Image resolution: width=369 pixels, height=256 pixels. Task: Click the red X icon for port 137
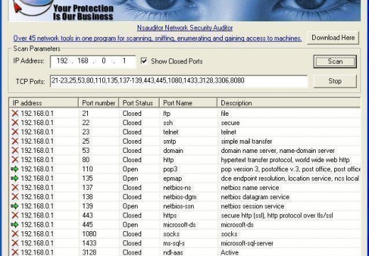click(15, 188)
